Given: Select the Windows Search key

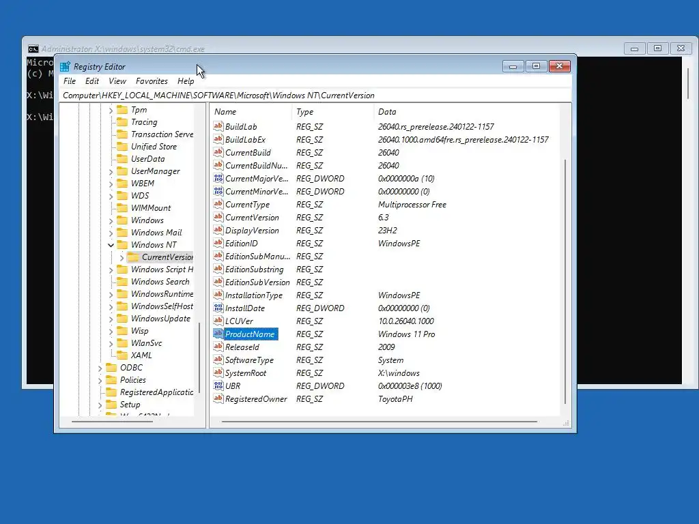Looking at the screenshot, I should [x=160, y=282].
